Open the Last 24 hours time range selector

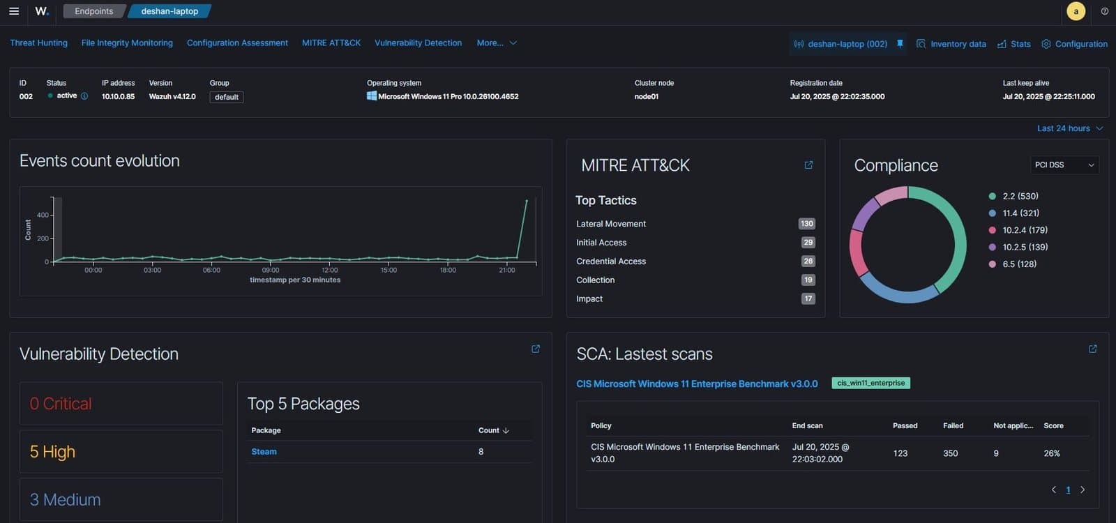1070,128
